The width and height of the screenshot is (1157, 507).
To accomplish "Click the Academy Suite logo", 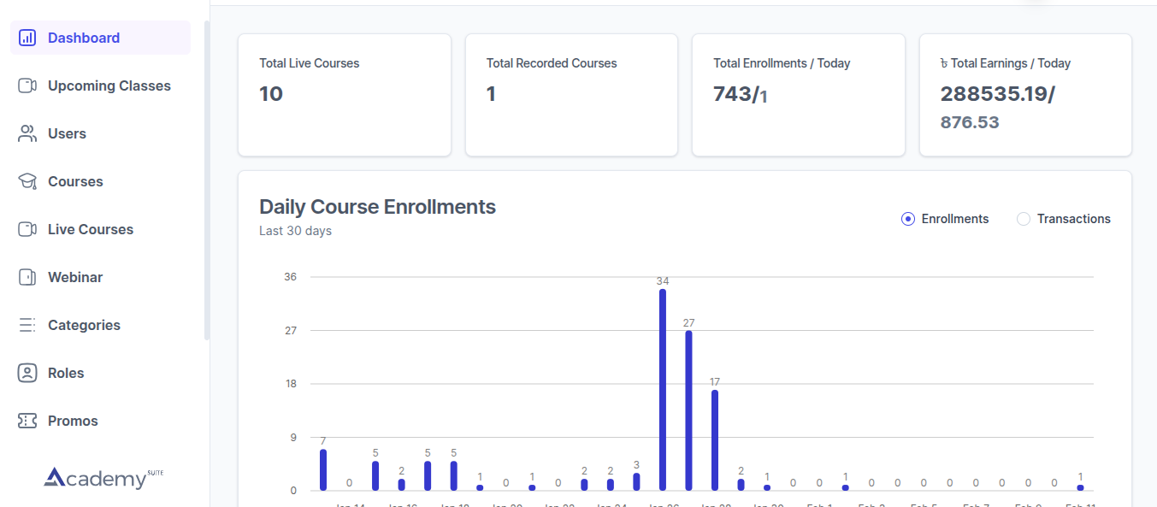I will (103, 478).
